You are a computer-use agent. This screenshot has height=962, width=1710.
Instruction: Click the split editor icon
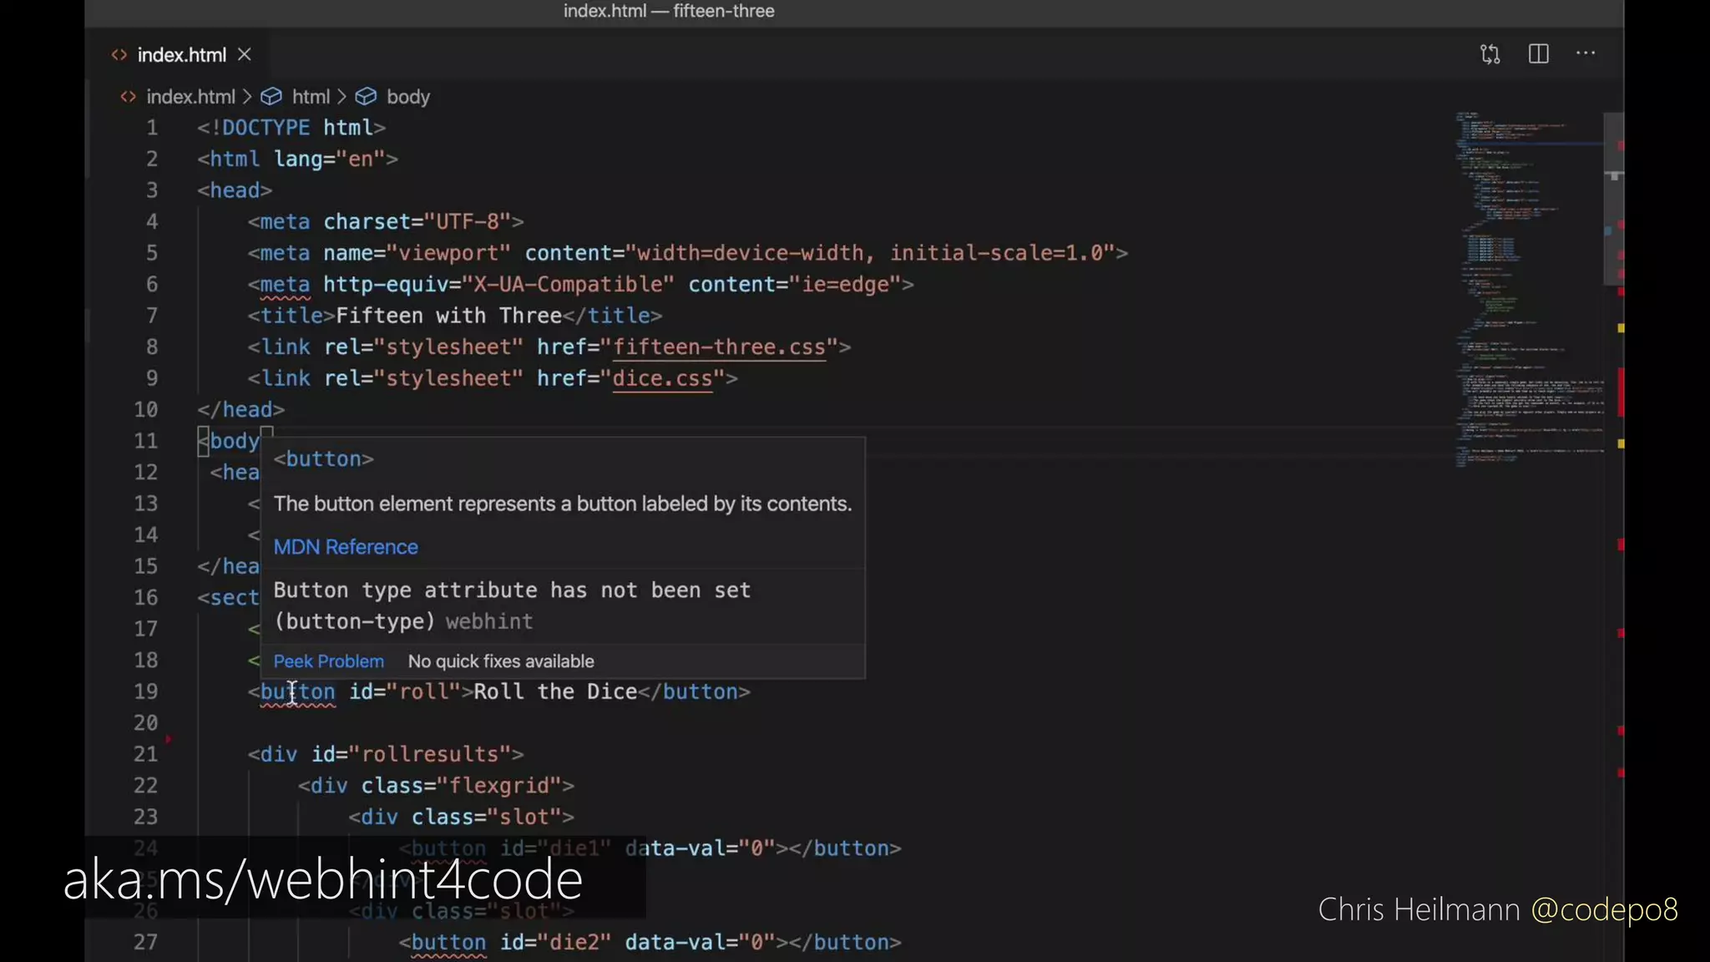1538,54
